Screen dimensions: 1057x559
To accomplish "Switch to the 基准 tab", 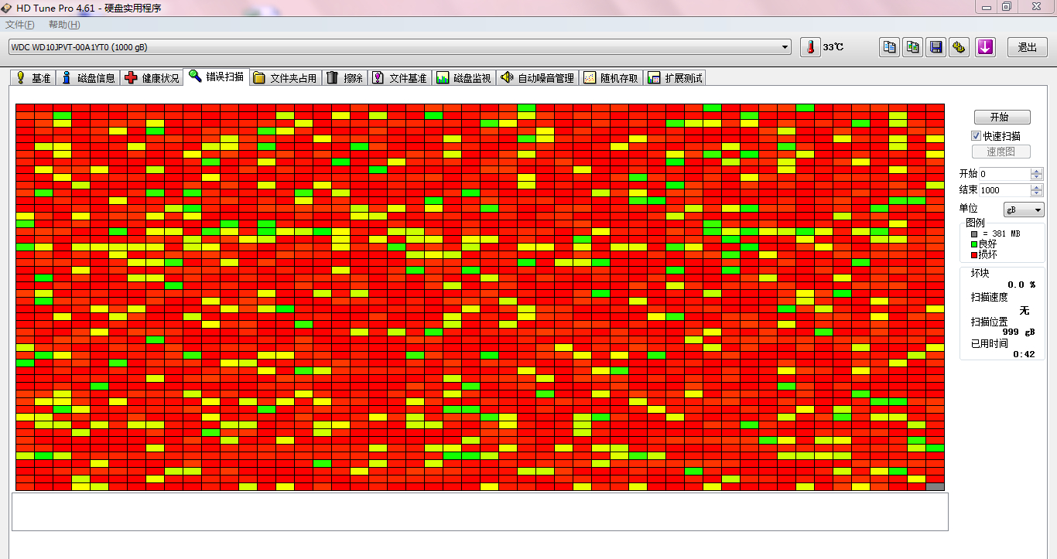I will (34, 78).
